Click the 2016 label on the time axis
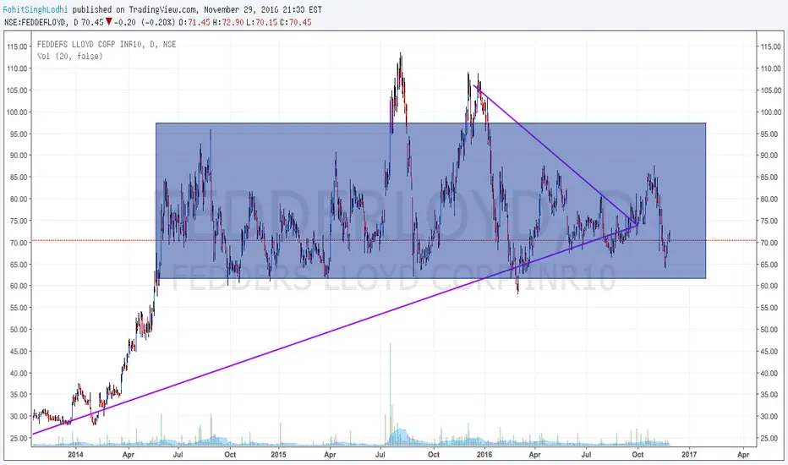788x465 pixels. tap(484, 455)
